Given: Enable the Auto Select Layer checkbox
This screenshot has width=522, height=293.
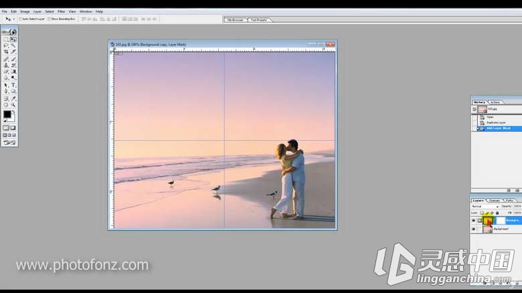Looking at the screenshot, I should (21, 19).
